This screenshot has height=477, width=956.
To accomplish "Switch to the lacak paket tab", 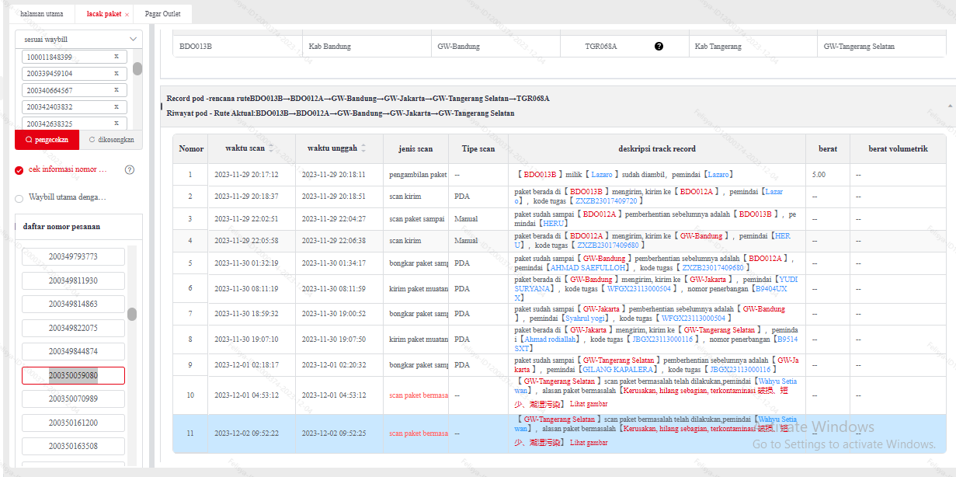I will tap(104, 14).
